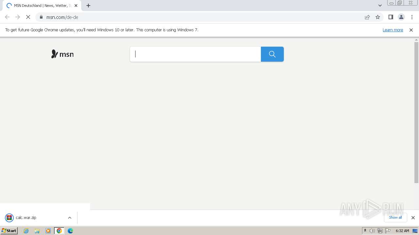Show hidden system tray icons
The width and height of the screenshot is (419, 235).
coord(365,231)
